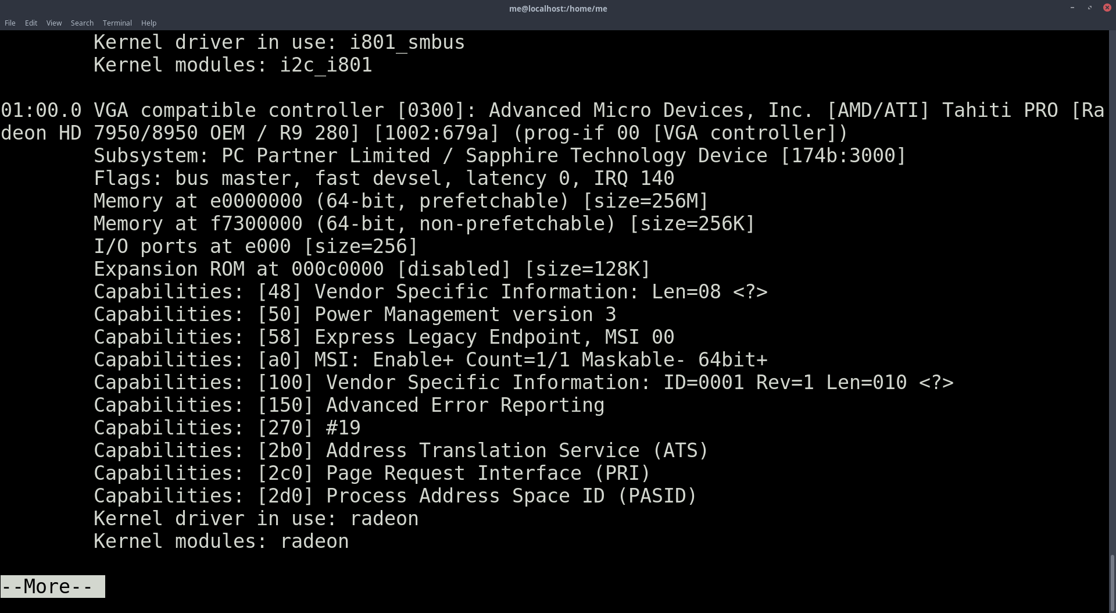This screenshot has width=1116, height=613.
Task: Click the window title me@localhost:/home/me
Action: [x=557, y=8]
